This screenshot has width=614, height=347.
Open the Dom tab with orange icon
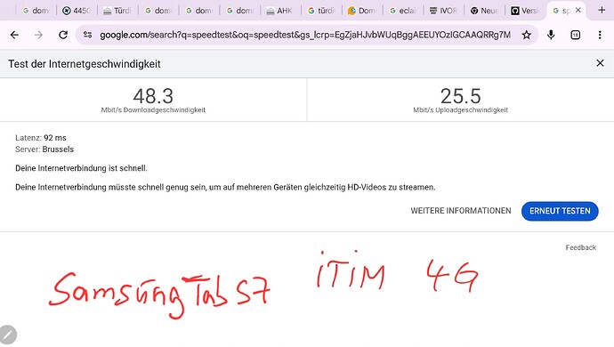(362, 11)
